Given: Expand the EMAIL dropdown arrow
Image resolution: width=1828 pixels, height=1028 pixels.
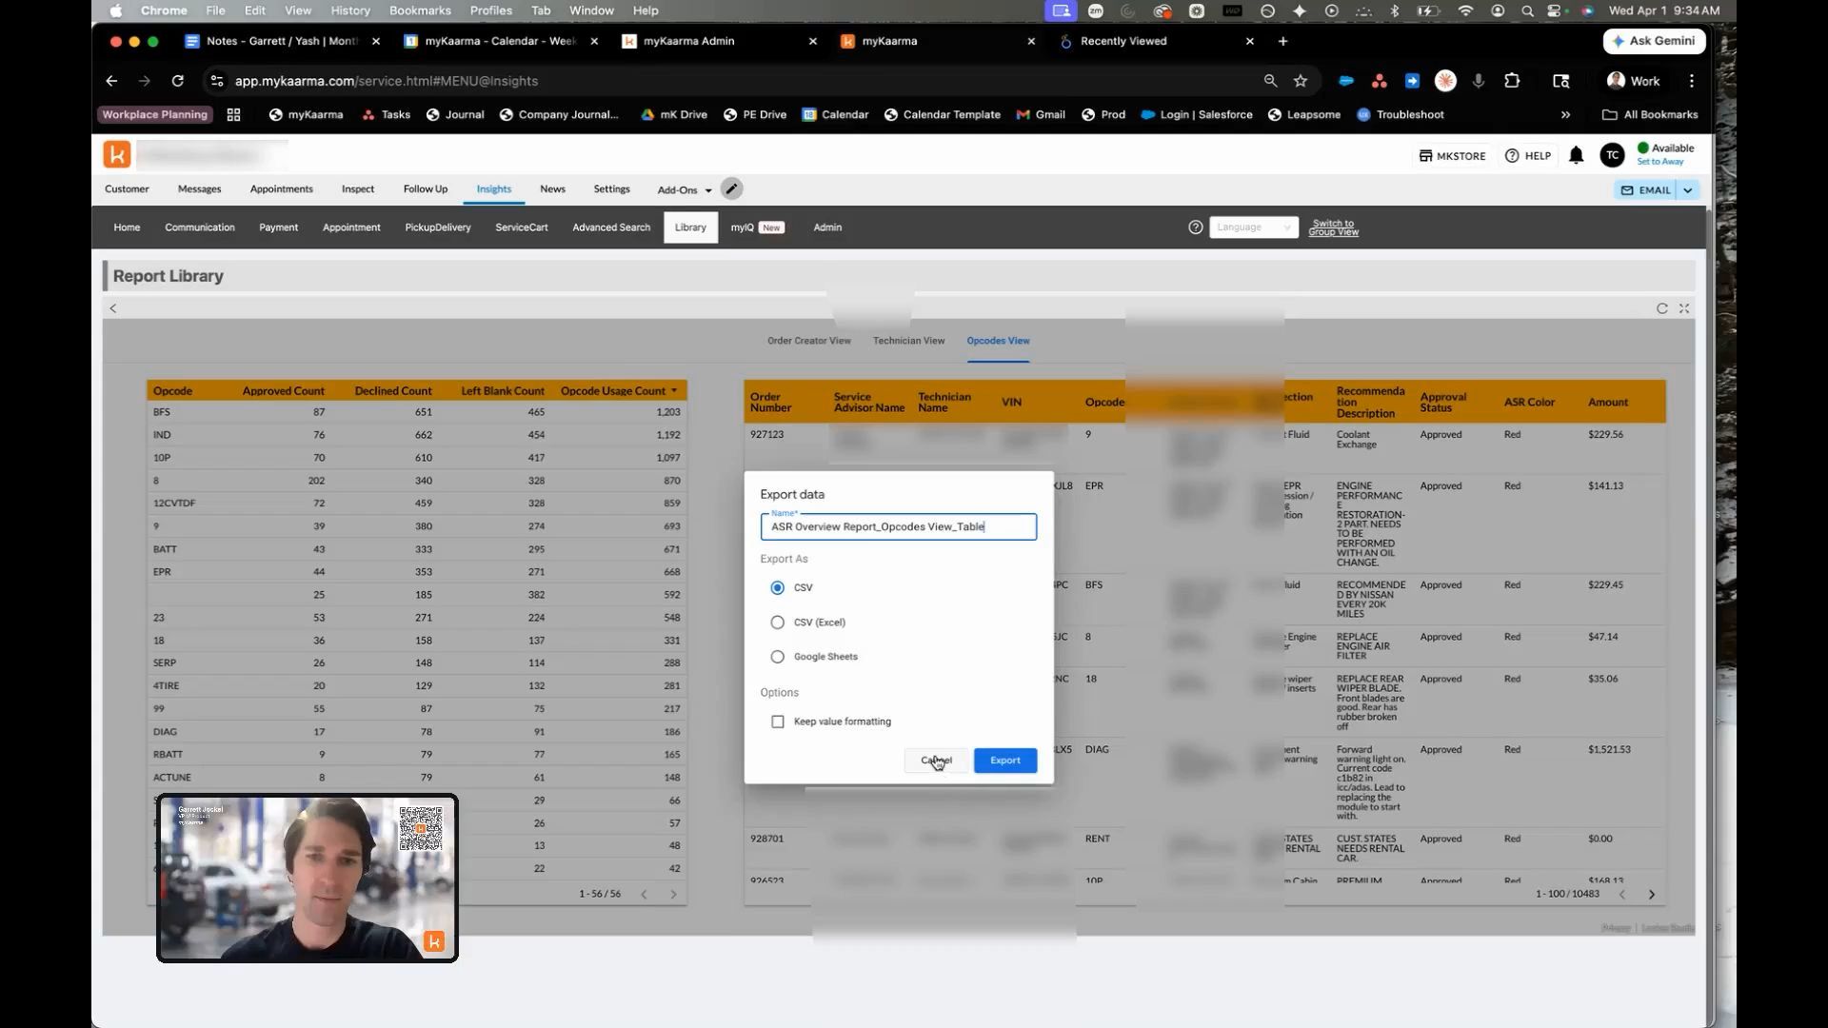Looking at the screenshot, I should 1687,190.
